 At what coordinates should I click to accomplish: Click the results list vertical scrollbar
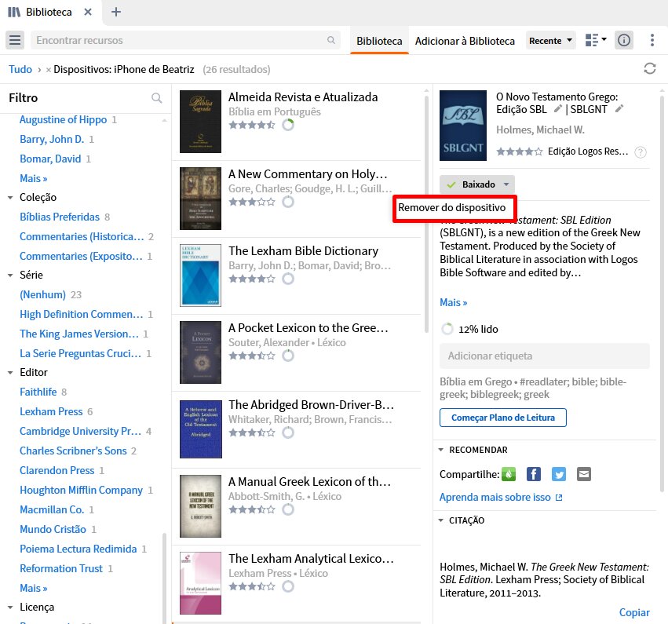click(x=426, y=215)
